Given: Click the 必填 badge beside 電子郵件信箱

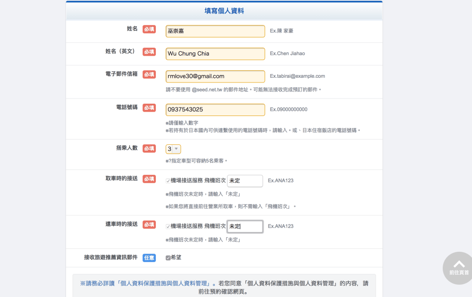Looking at the screenshot, I should (x=149, y=74).
